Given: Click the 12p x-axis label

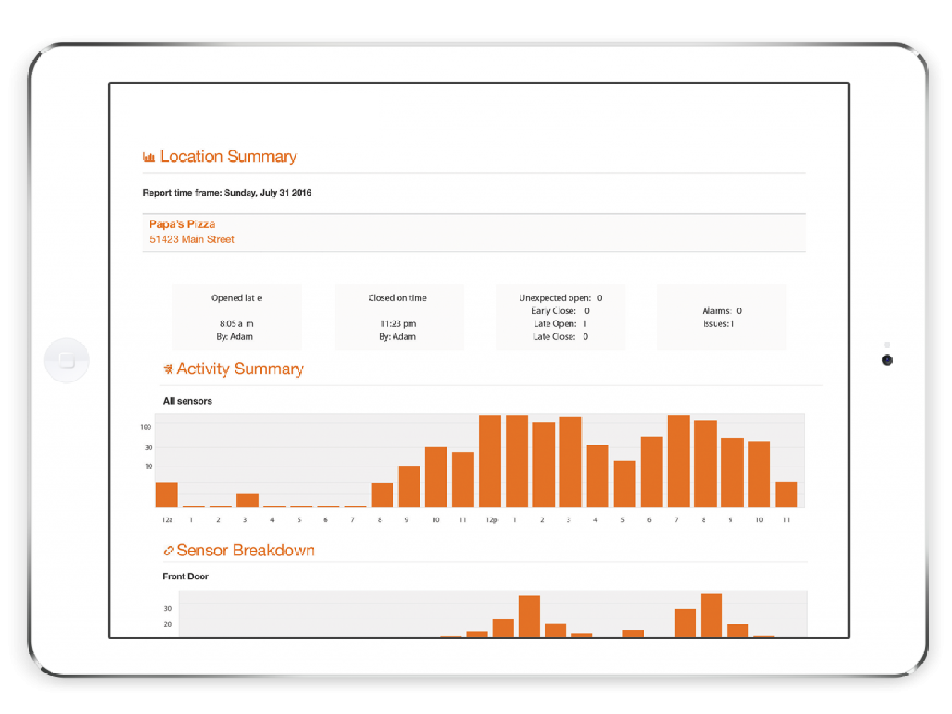Looking at the screenshot, I should pyautogui.click(x=491, y=520).
